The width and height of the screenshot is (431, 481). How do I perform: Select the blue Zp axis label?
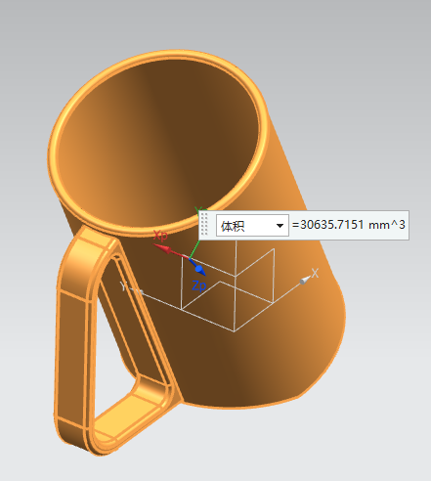(199, 285)
